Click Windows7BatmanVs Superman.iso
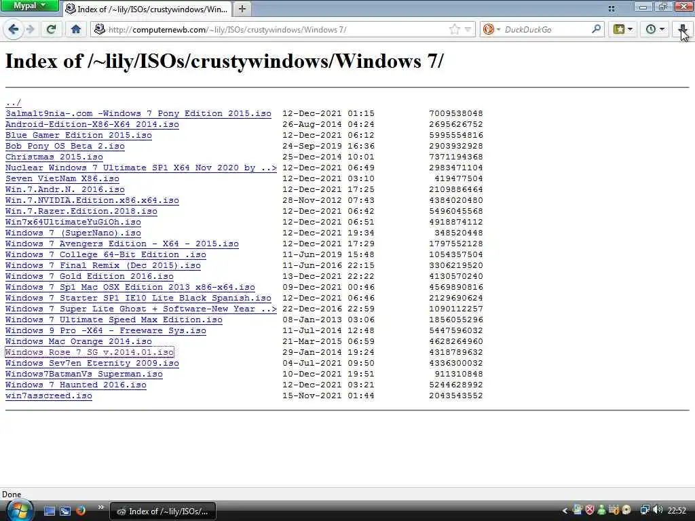Image resolution: width=695 pixels, height=521 pixels. point(84,374)
